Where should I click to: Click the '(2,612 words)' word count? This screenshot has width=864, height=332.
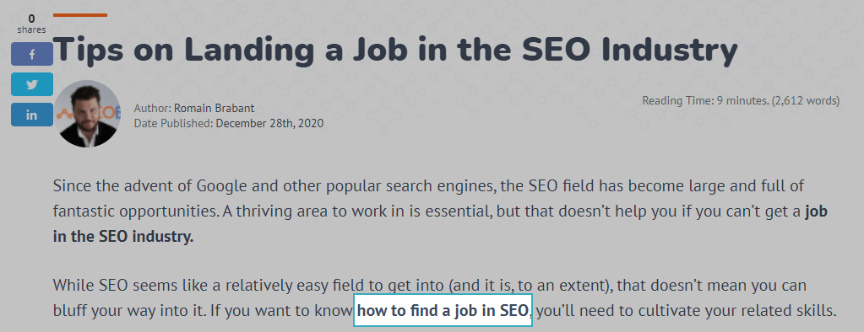pyautogui.click(x=806, y=100)
